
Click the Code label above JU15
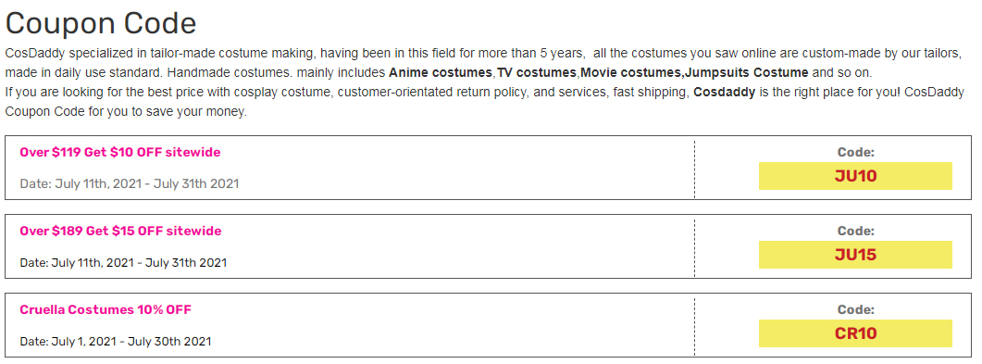coord(855,232)
